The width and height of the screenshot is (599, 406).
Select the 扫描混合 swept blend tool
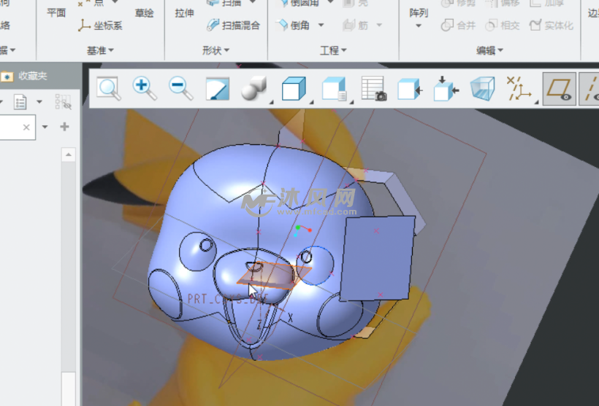[x=234, y=26]
